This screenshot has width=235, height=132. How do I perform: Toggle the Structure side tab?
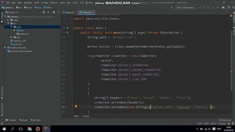click(x=2, y=110)
